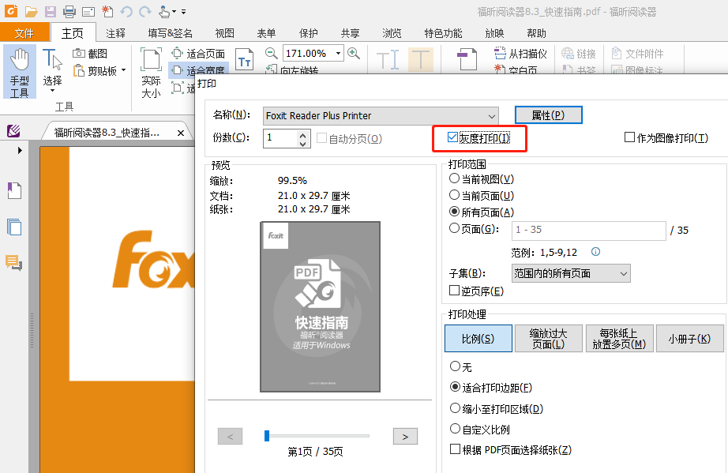Click the blank page create icon in ribbon
This screenshot has width=728, height=473.
point(500,69)
